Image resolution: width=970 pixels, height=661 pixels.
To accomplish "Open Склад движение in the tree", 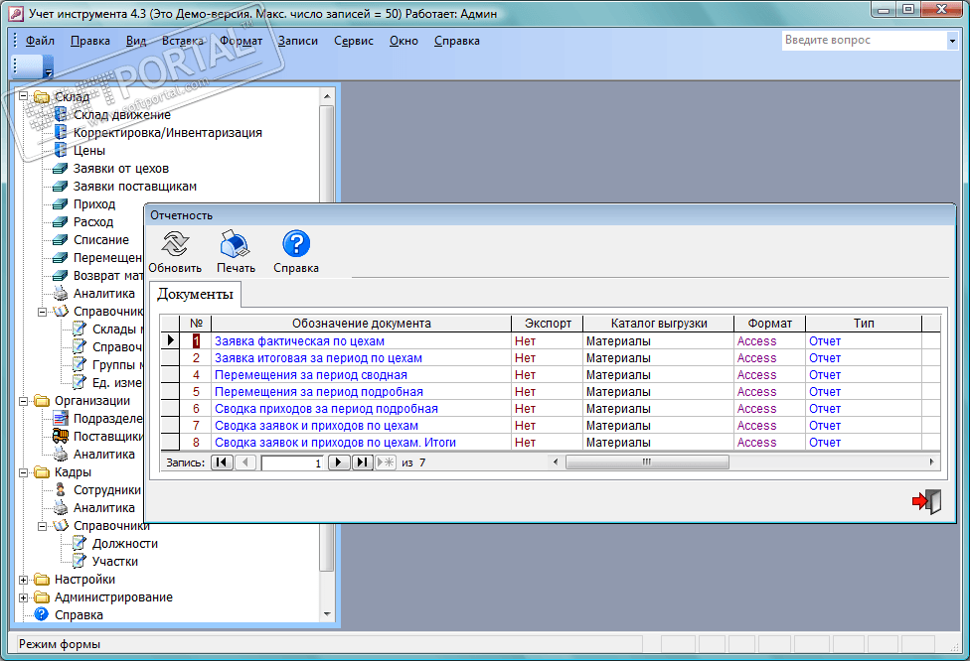I will point(121,115).
